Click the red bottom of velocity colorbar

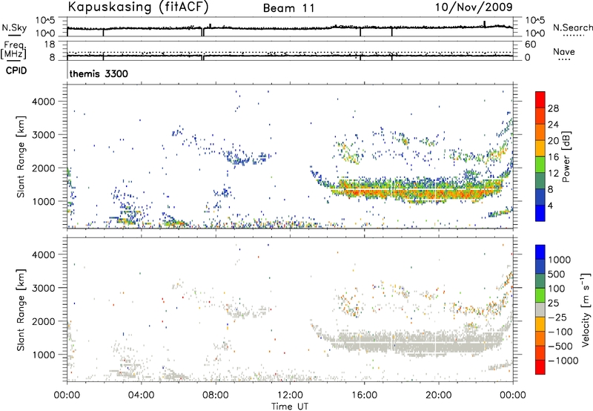click(x=540, y=367)
